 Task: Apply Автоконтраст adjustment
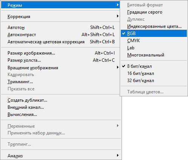coord(60,35)
